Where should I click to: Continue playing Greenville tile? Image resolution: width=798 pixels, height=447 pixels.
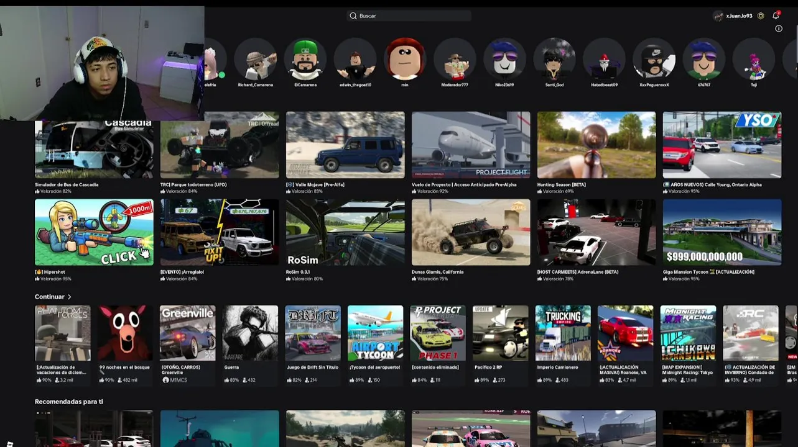pyautogui.click(x=188, y=333)
